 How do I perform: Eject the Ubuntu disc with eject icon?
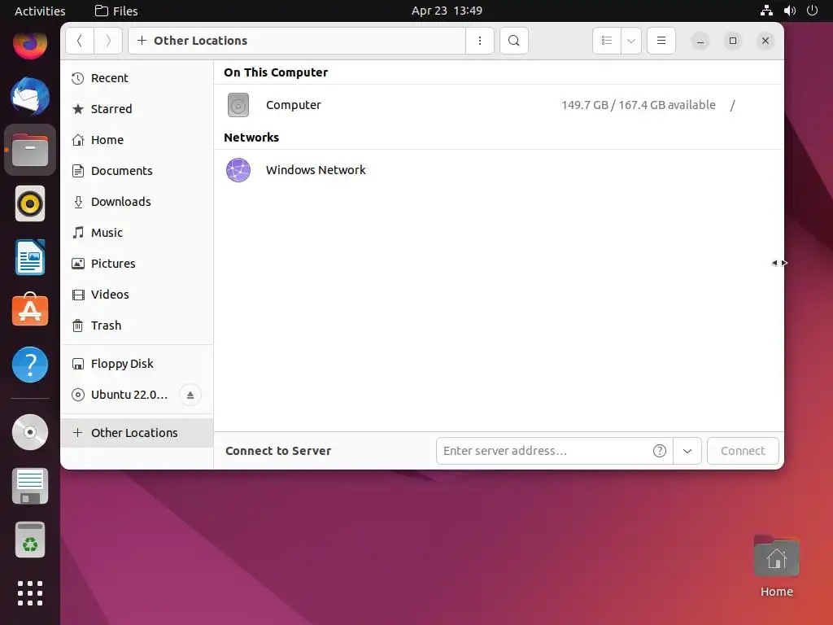[x=190, y=395]
